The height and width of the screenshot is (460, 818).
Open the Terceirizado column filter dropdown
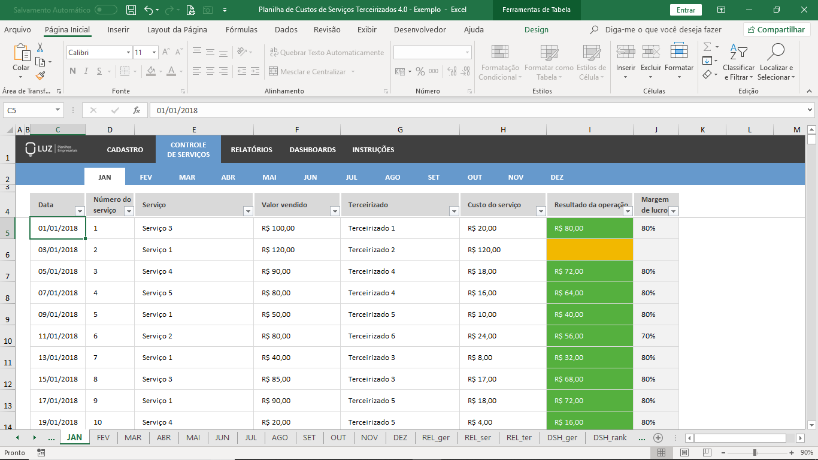(x=454, y=211)
